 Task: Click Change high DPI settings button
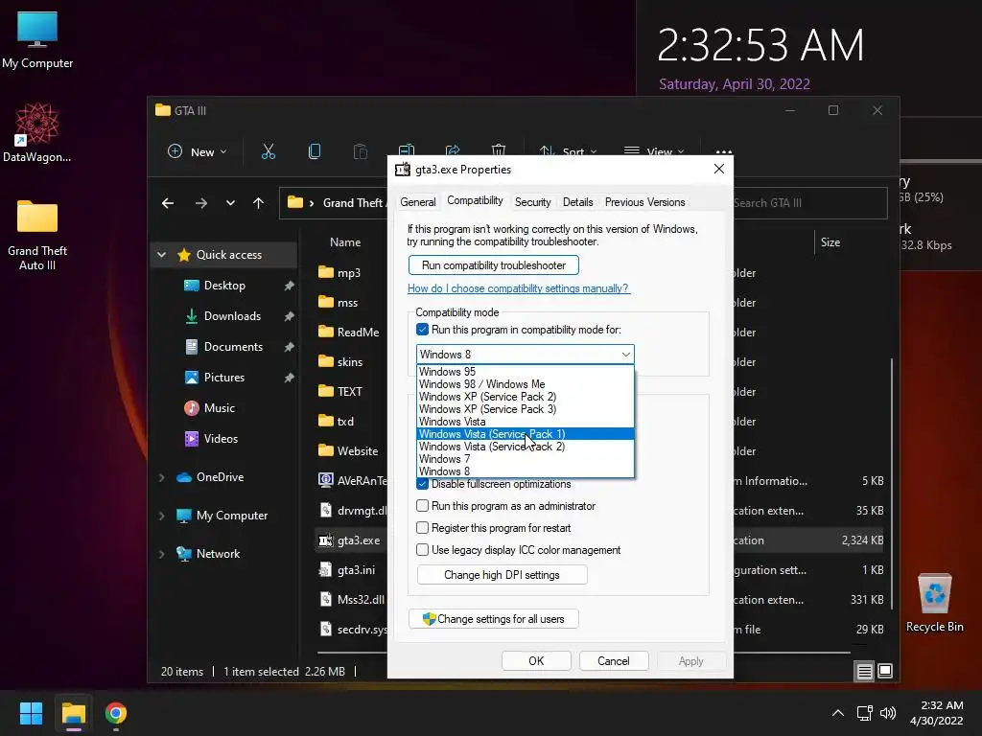[x=502, y=575]
